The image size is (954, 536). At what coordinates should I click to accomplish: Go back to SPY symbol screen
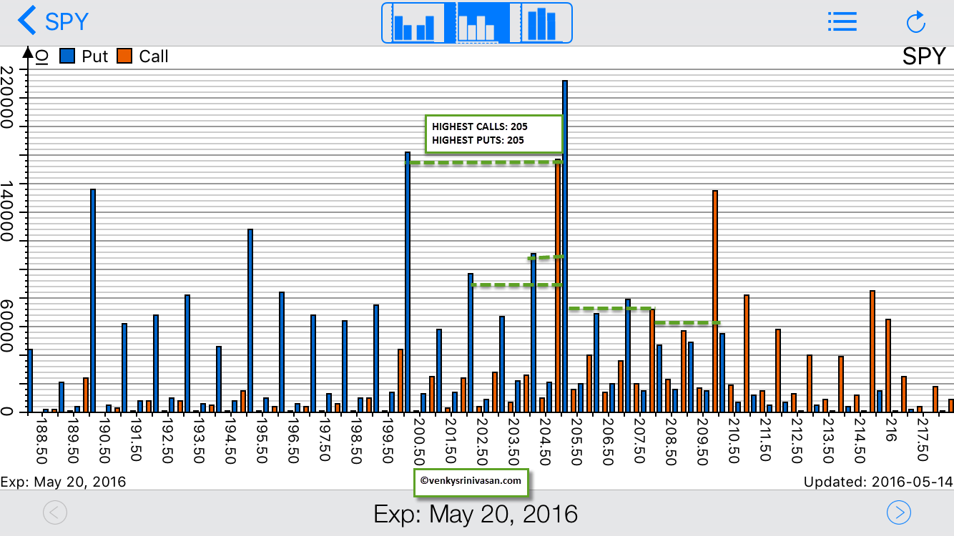(54, 21)
